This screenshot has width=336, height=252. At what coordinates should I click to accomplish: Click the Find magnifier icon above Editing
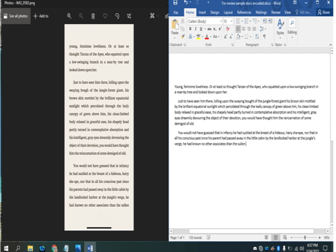292,23
